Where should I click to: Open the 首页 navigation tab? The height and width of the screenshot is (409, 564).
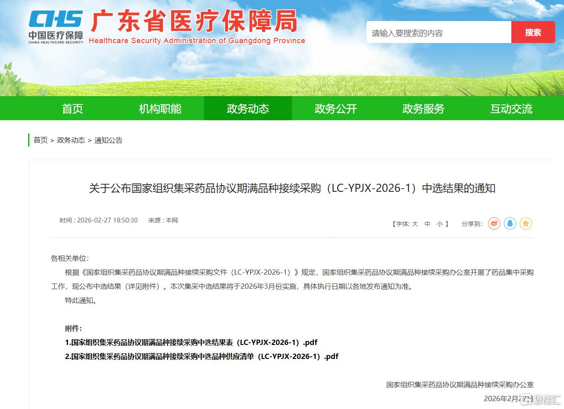(72, 108)
